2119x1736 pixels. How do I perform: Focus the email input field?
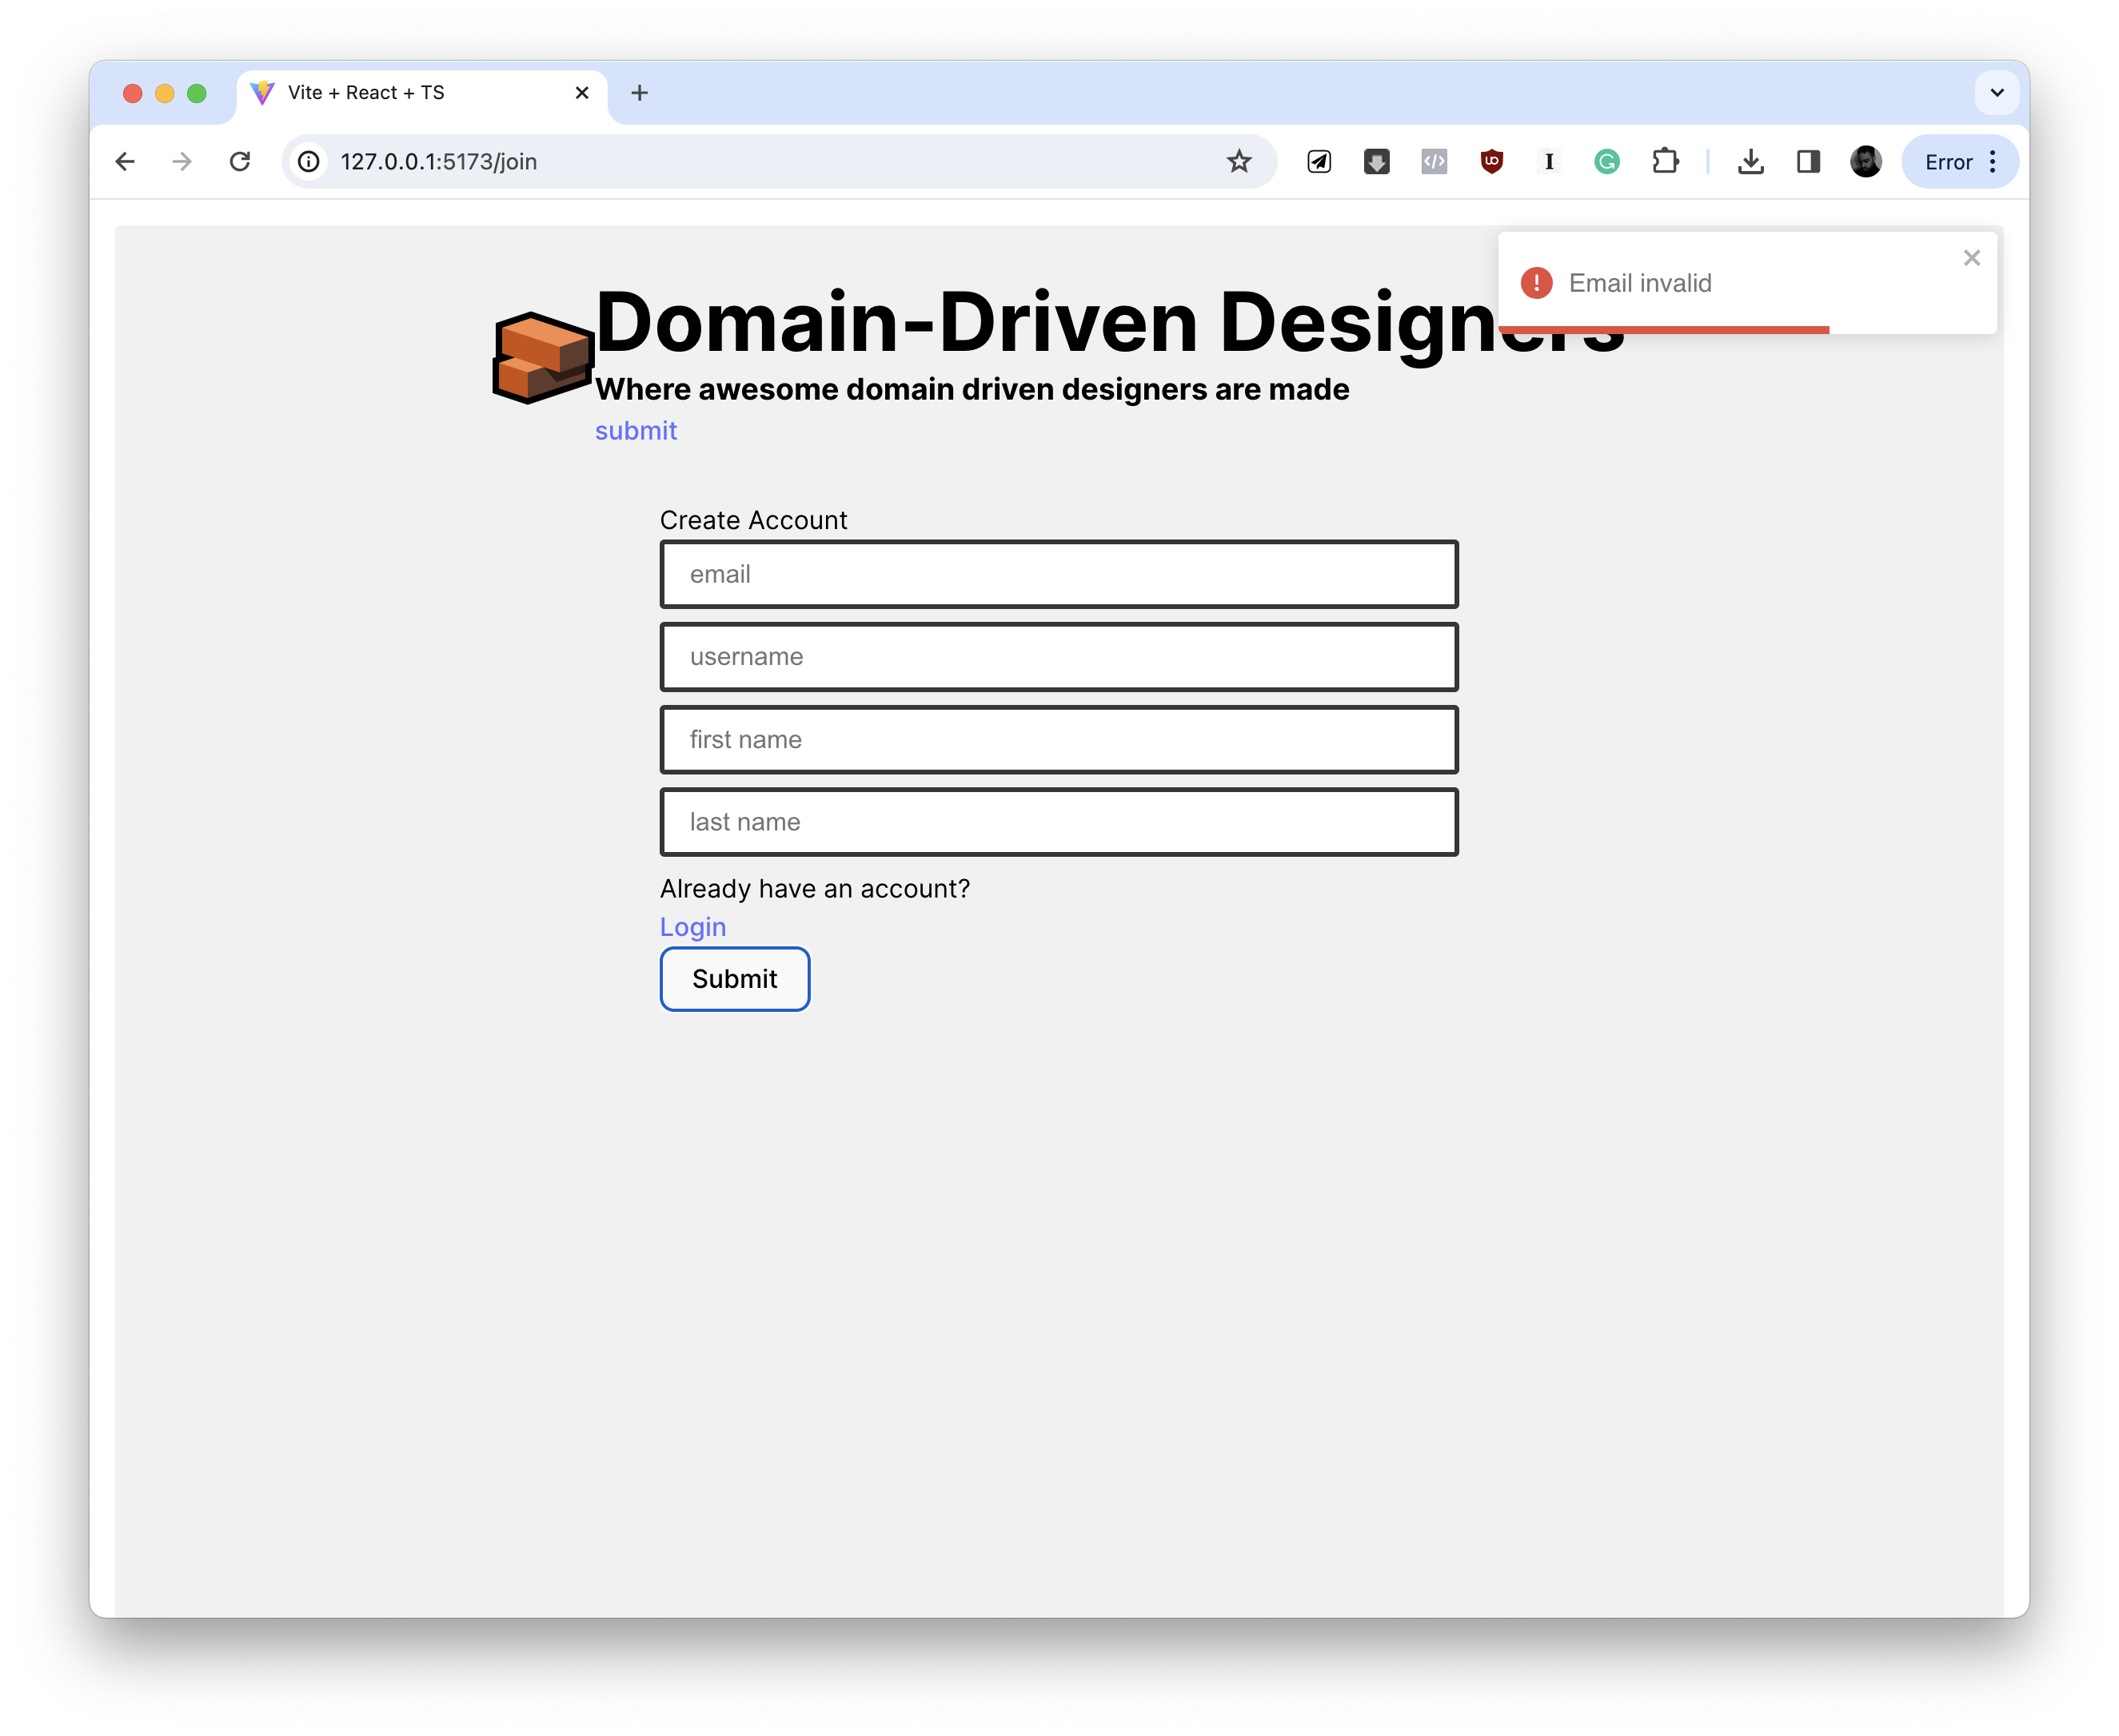1059,574
